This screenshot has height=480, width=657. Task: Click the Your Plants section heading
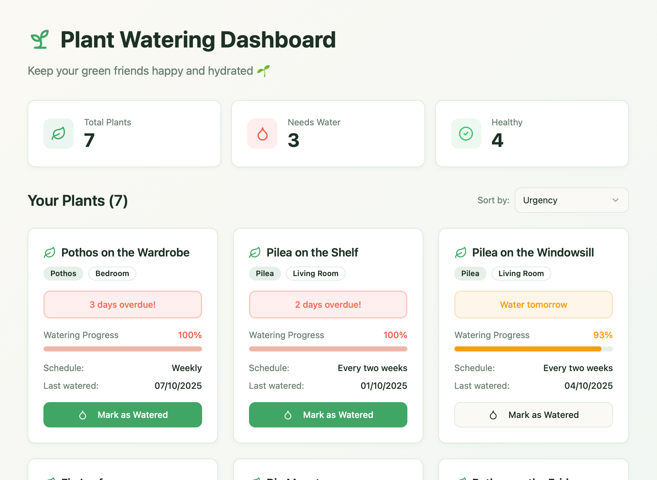coord(78,200)
